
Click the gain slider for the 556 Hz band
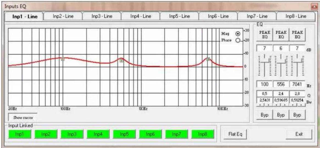(x=281, y=66)
